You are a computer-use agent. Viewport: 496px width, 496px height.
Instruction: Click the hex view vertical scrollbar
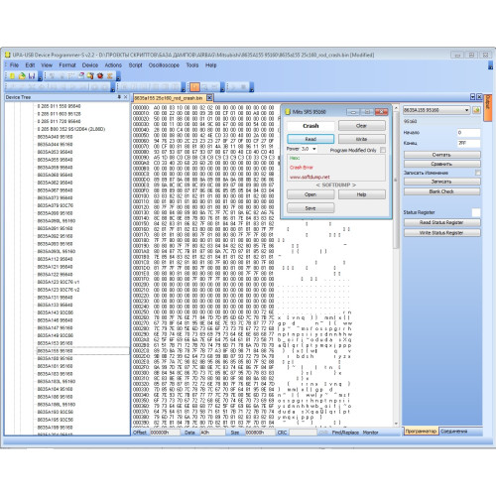[x=396, y=266]
